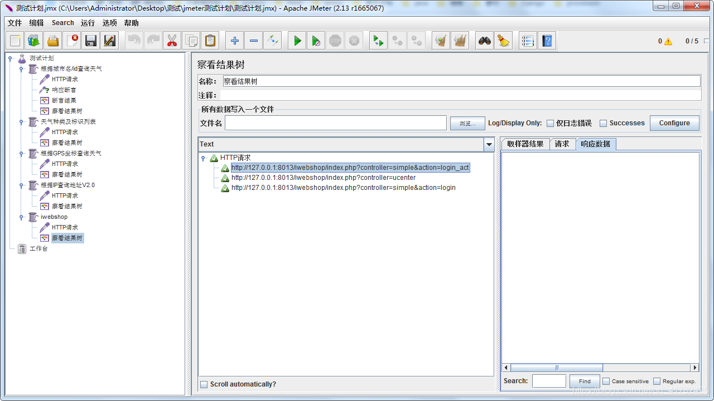The height and width of the screenshot is (401, 714).
Task: Click the 注释 comments field
Action: point(460,95)
